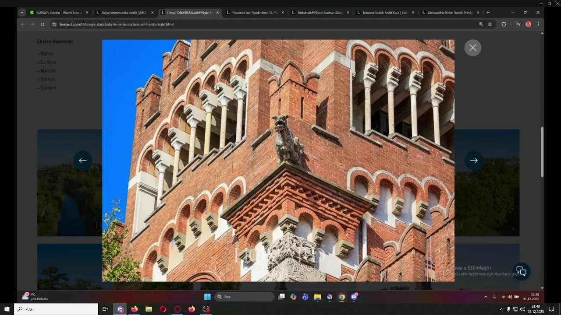Open Chrome extensions puzzle icon

click(x=504, y=24)
